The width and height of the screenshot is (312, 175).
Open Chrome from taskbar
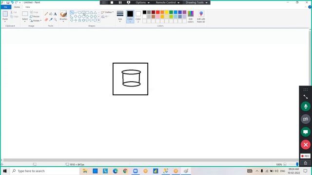(x=125, y=171)
